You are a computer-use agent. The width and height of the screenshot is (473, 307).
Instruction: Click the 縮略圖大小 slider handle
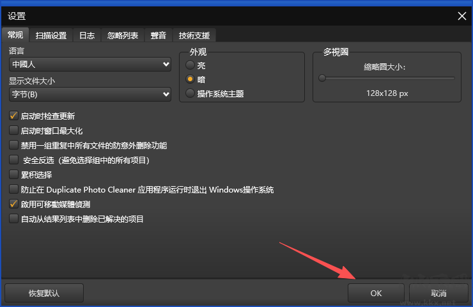(x=322, y=78)
